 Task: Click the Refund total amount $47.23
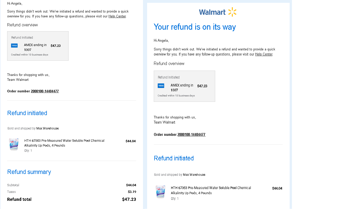(129, 199)
